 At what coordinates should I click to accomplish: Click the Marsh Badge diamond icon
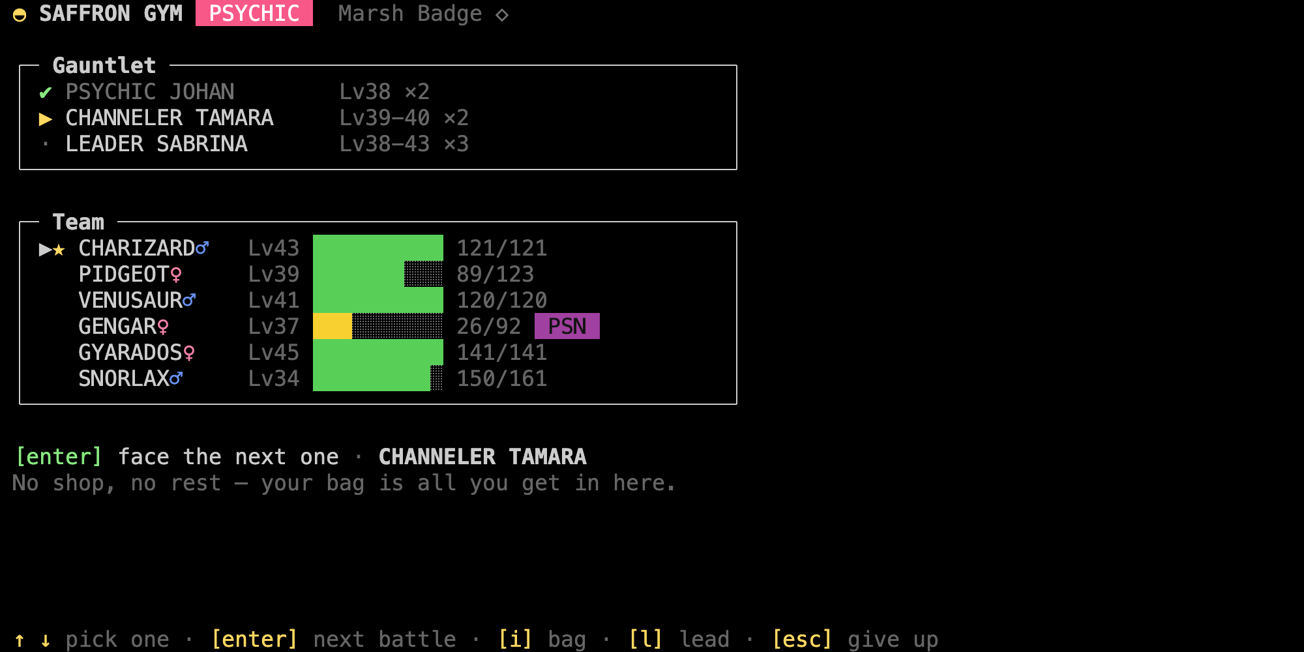click(501, 14)
